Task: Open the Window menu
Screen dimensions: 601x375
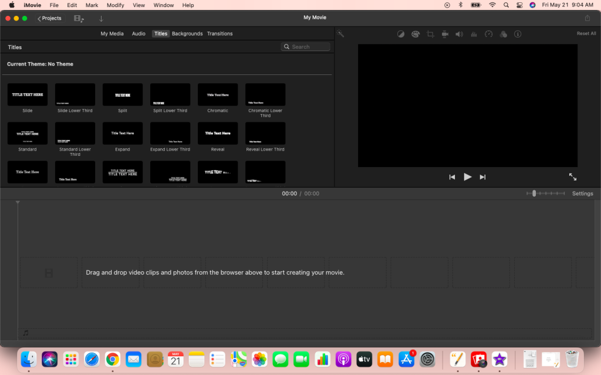Action: pyautogui.click(x=164, y=5)
